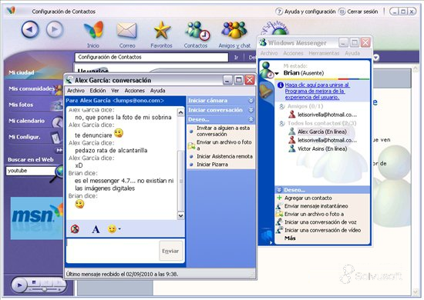
Task: Open Herramientas menu in Windows Messenger
Action: tap(324, 53)
